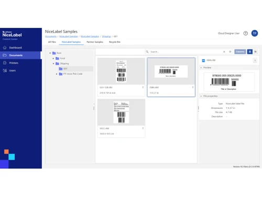Click the GS1-128 file name text

[106, 87]
